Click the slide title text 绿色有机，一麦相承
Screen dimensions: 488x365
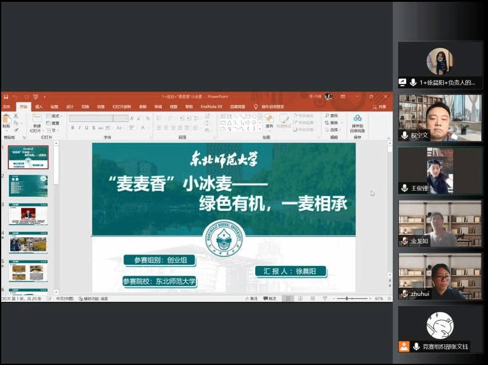pyautogui.click(x=273, y=203)
